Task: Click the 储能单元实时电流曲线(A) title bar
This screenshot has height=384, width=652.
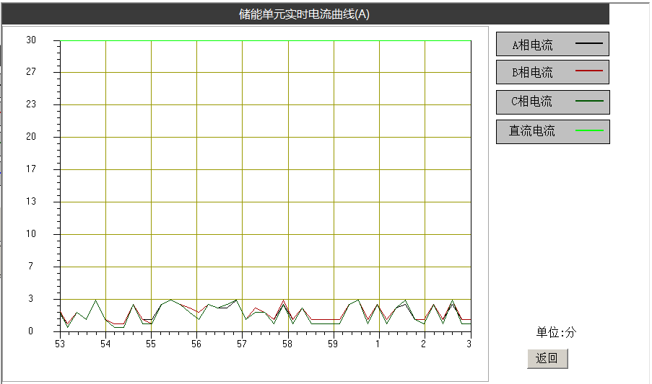Action: [304, 14]
